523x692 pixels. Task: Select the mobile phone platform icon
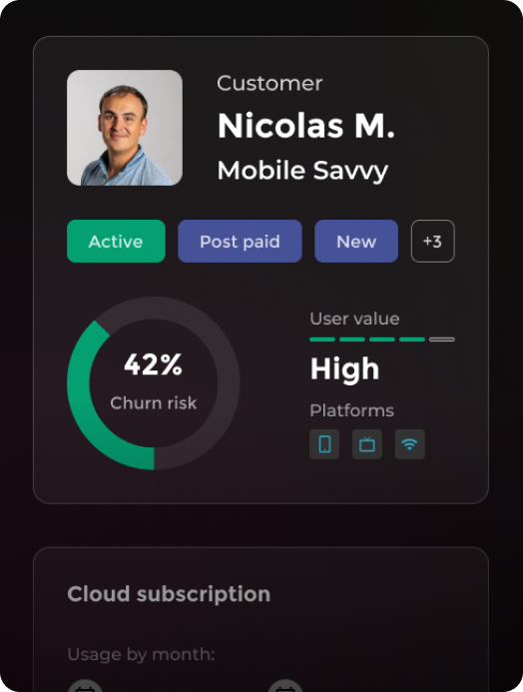pyautogui.click(x=324, y=444)
